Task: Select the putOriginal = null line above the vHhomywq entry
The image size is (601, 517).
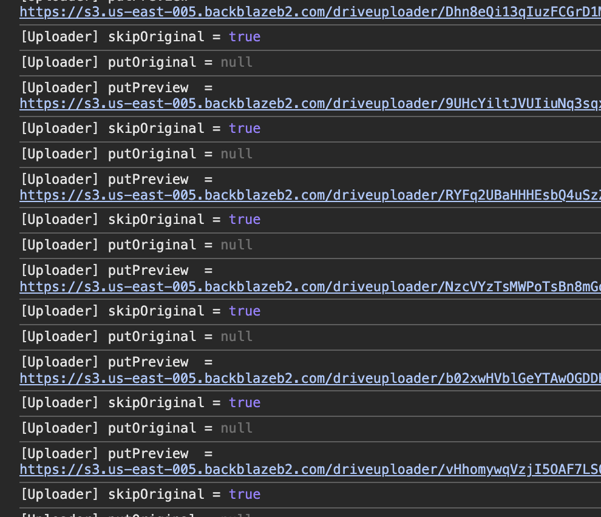Action: point(137,428)
